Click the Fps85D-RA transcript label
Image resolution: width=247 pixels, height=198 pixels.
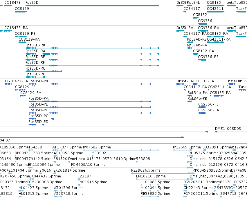pos(35,51)
